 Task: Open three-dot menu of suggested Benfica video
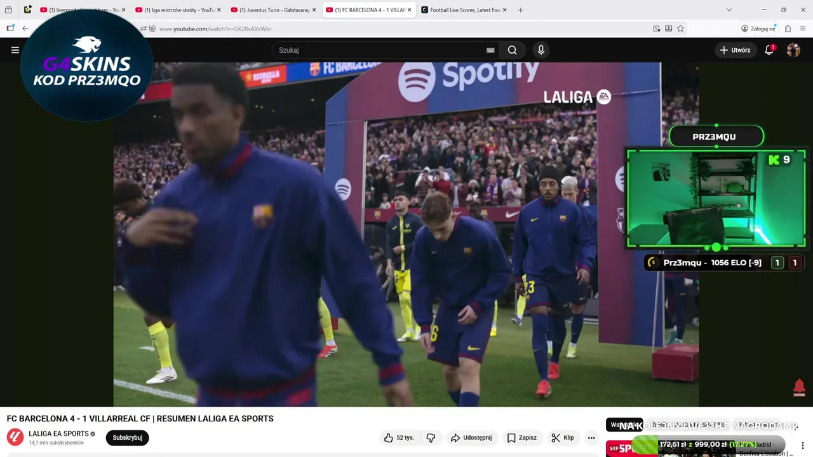point(803,445)
